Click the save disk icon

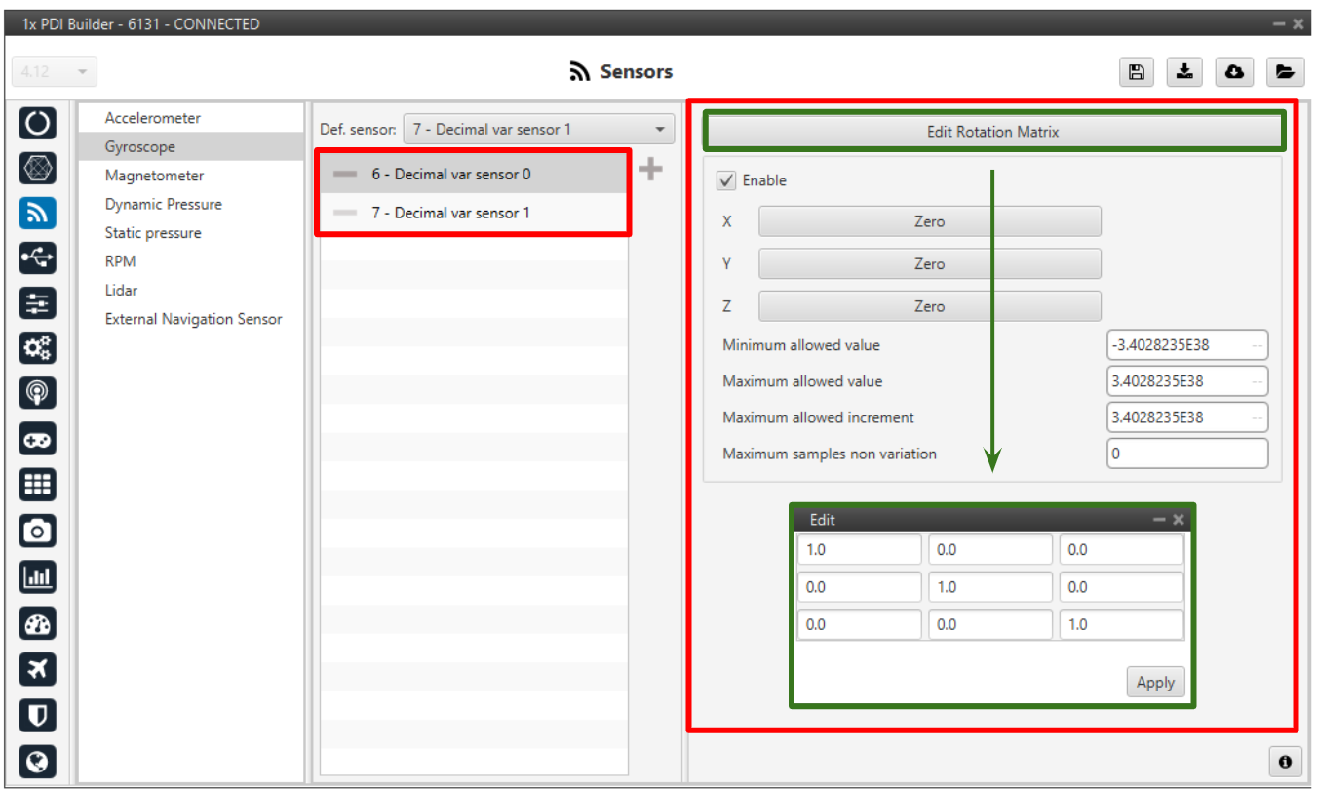(1136, 71)
